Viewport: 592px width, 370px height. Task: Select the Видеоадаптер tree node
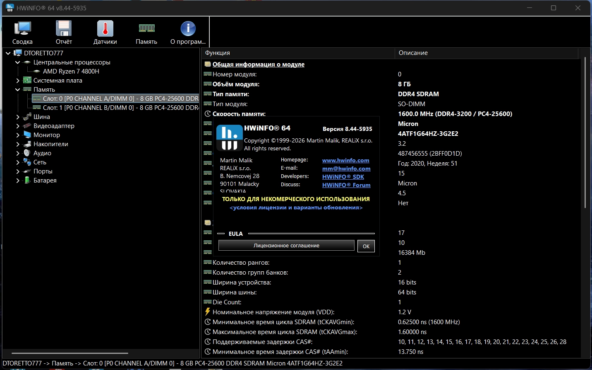pyautogui.click(x=54, y=126)
